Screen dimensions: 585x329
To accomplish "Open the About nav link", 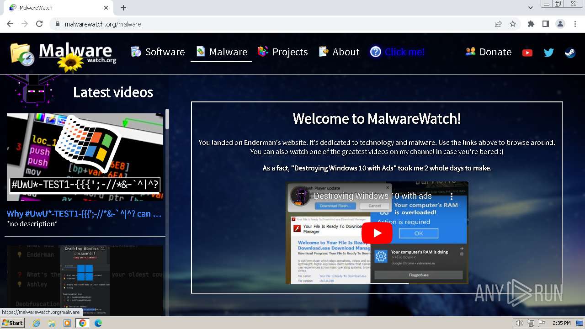I will pyautogui.click(x=339, y=52).
